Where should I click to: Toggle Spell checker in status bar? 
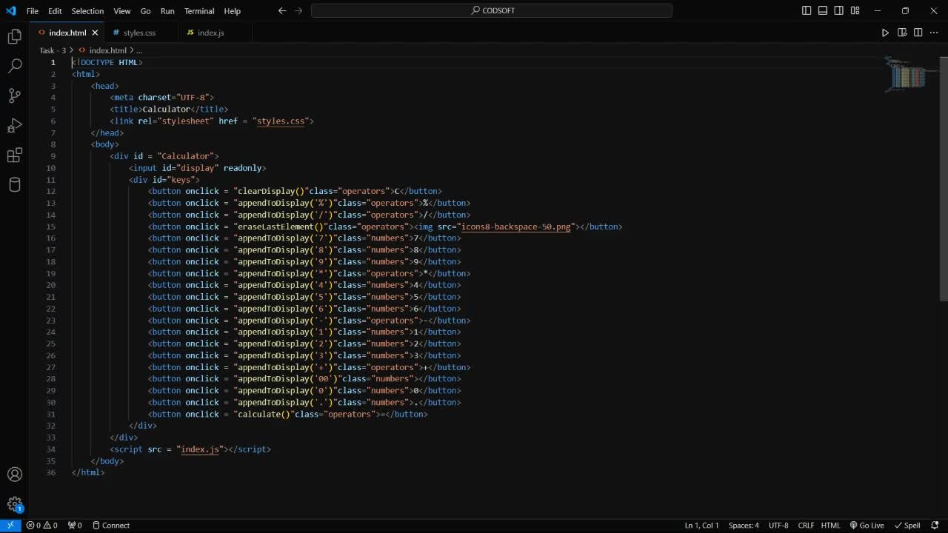[x=907, y=526]
